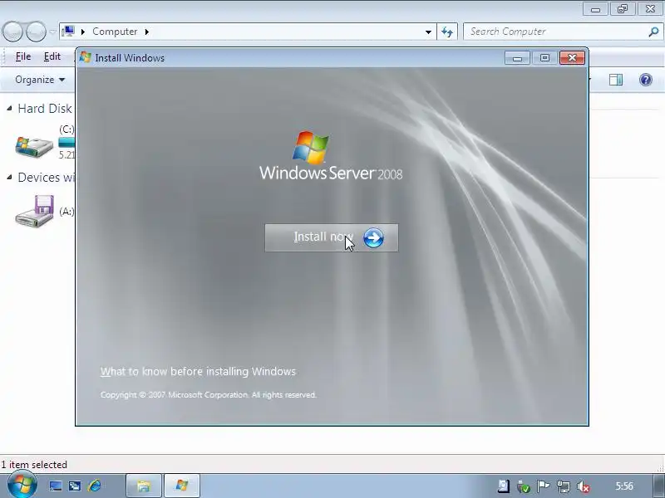Toggle the Explorer preview pane icon
The width and height of the screenshot is (665, 498).
tap(616, 80)
